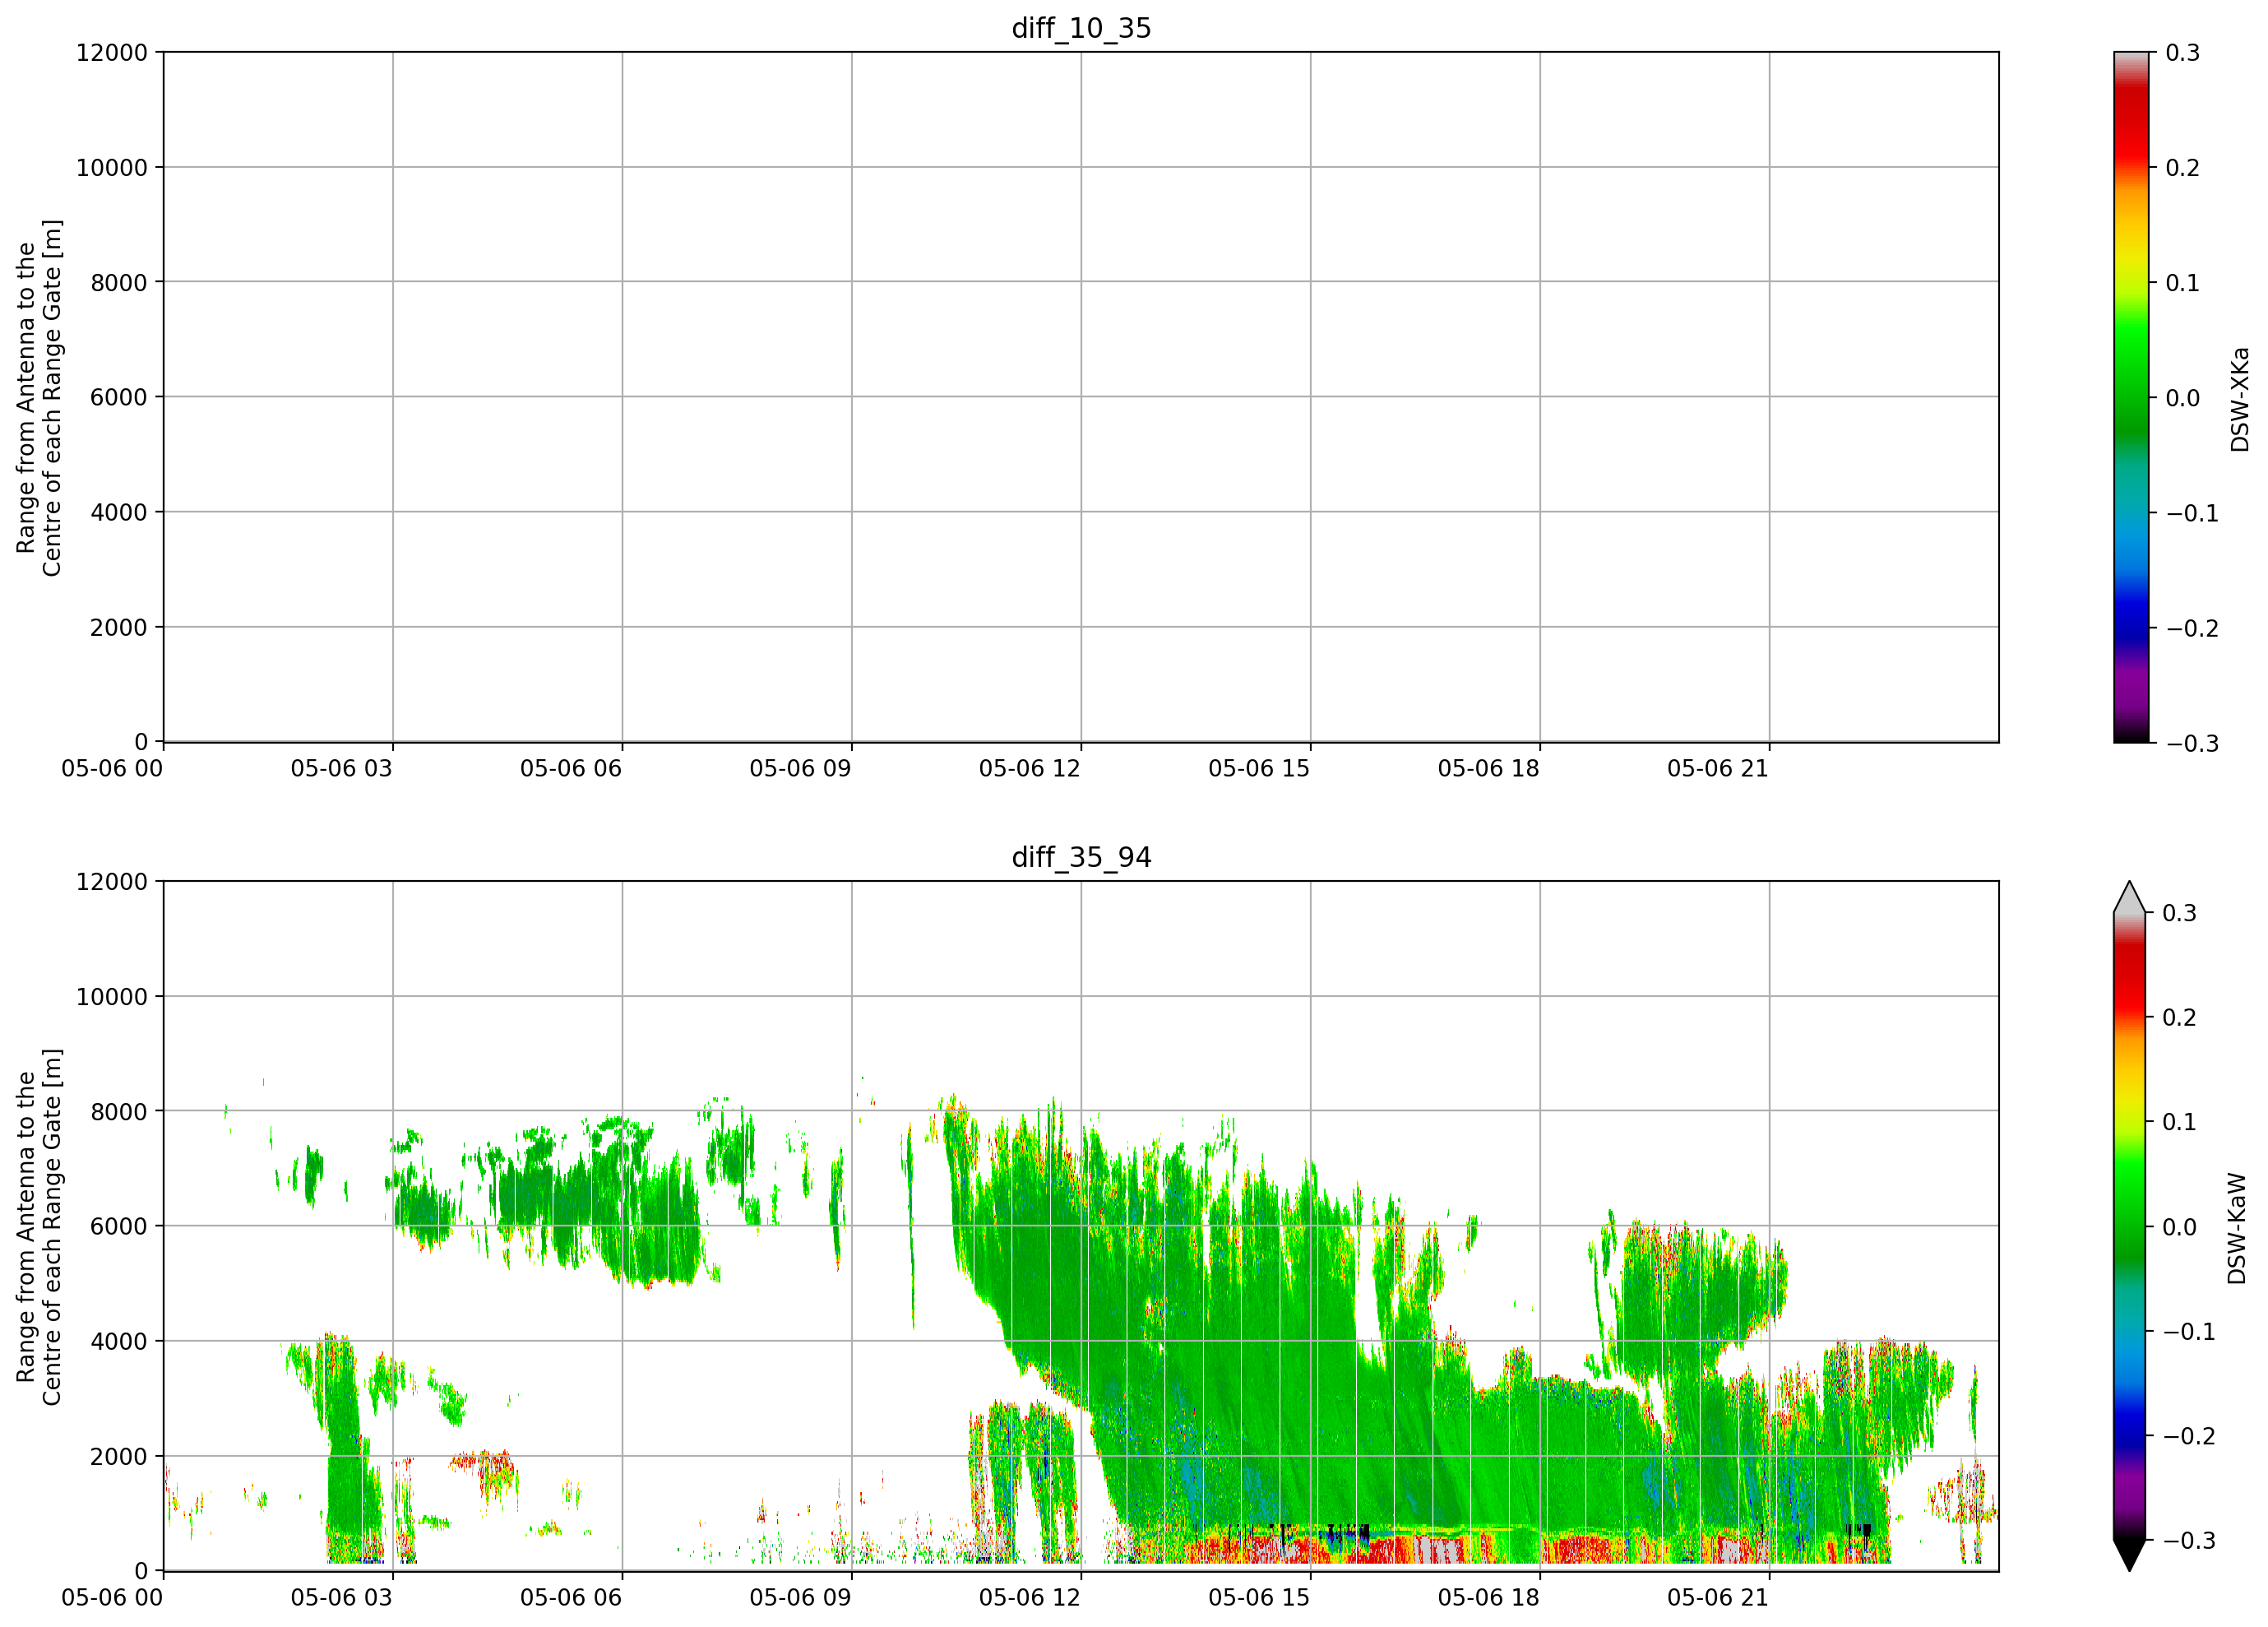2268x1627 pixels.
Task: Click the 2000 y-tick in diff_35_94 plot
Action: (x=119, y=1456)
